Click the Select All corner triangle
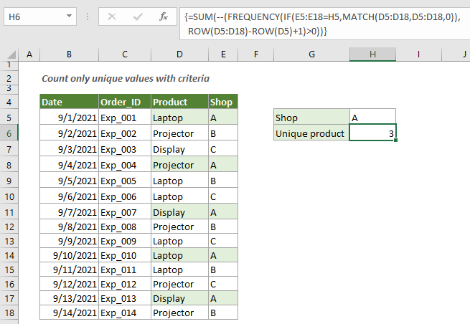 coord(9,54)
